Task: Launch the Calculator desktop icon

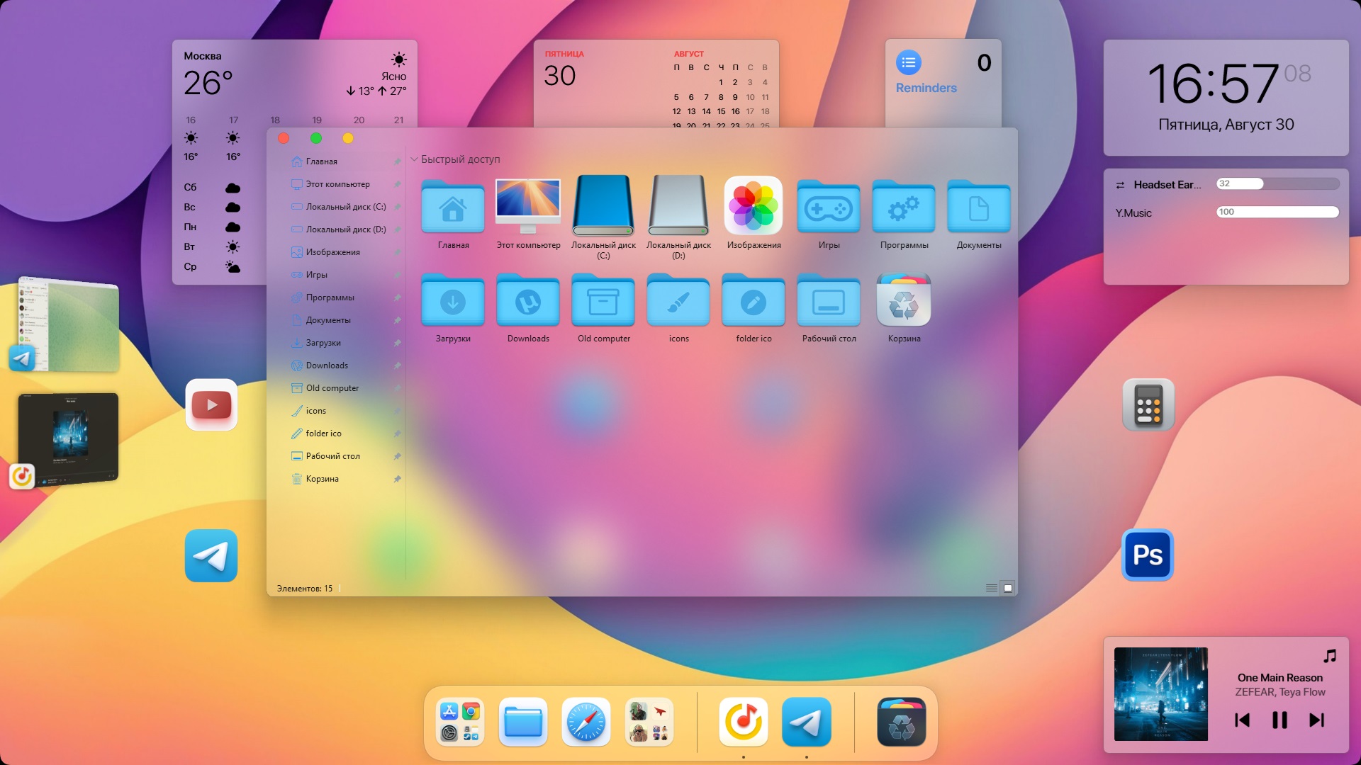Action: (1148, 404)
